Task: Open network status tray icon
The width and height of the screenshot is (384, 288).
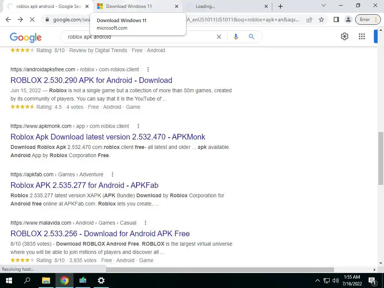Action: [x=327, y=280]
